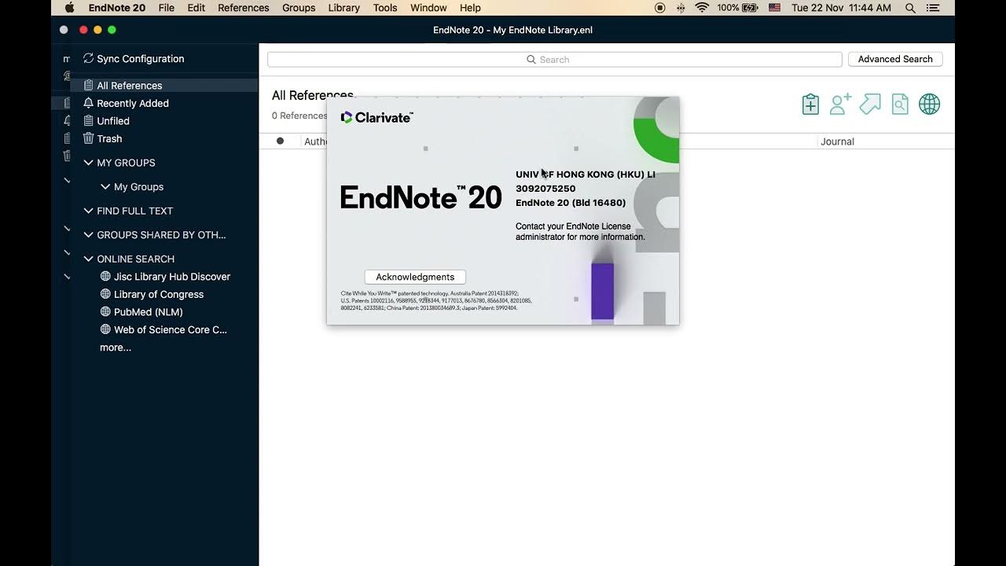Collapse the My Groups subgroup chevron
This screenshot has height=566, width=1006.
(105, 187)
